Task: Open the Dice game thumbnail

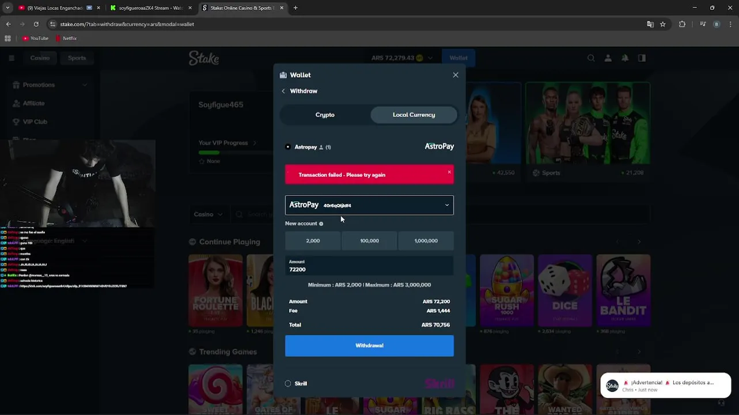Action: pyautogui.click(x=565, y=290)
